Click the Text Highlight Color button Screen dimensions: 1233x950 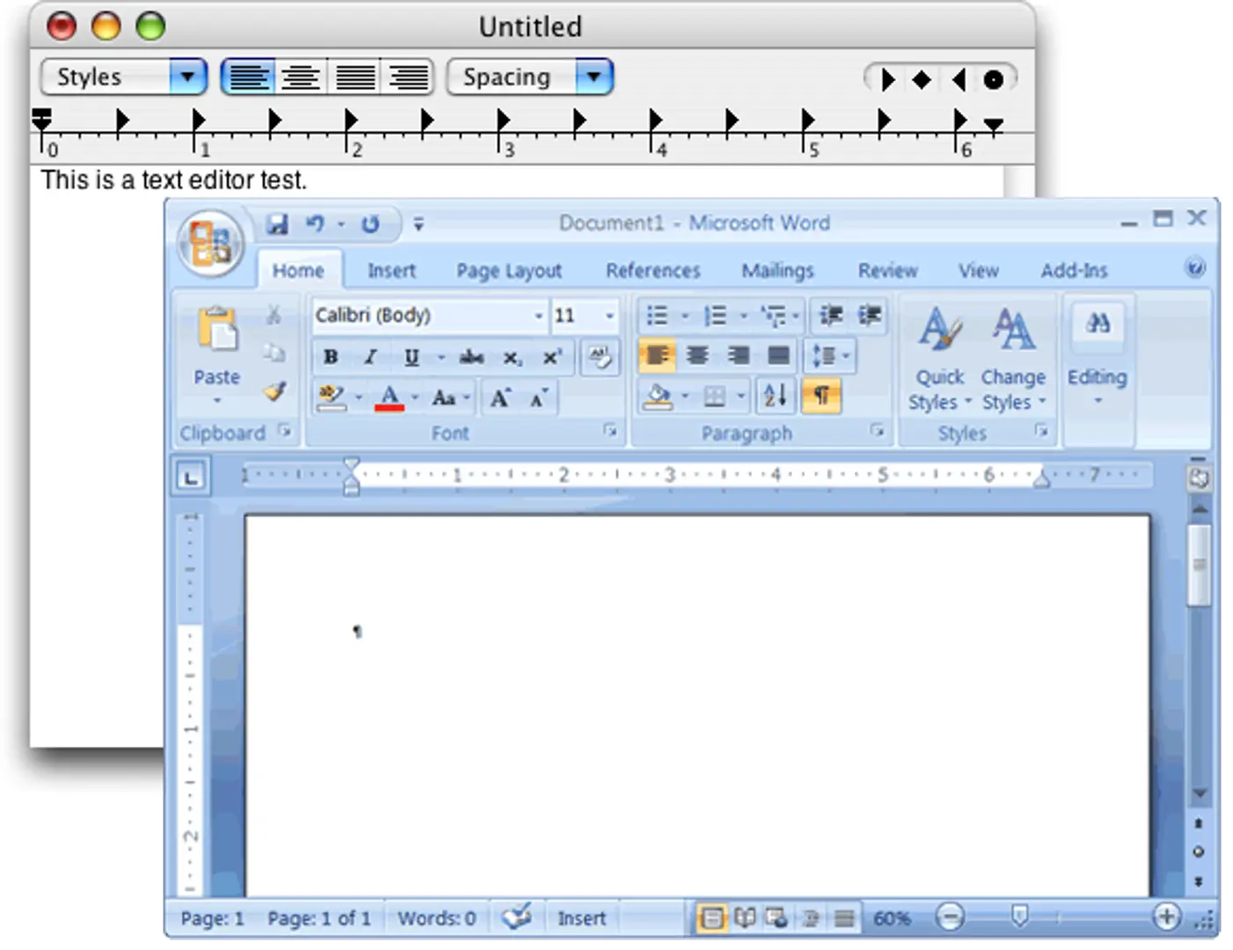click(x=332, y=398)
